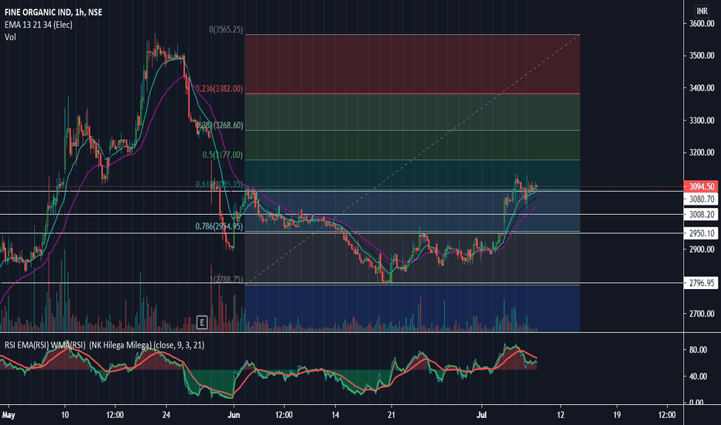Image resolution: width=721 pixels, height=425 pixels.
Task: Click the 2950.10 horizontal line price label
Action: [x=701, y=233]
